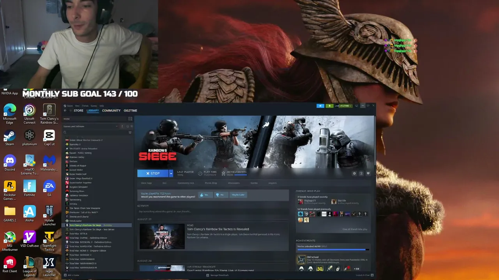This screenshot has height=280, width=499.
Task: Open Steam announcements megaphone button
Action: [x=320, y=106]
